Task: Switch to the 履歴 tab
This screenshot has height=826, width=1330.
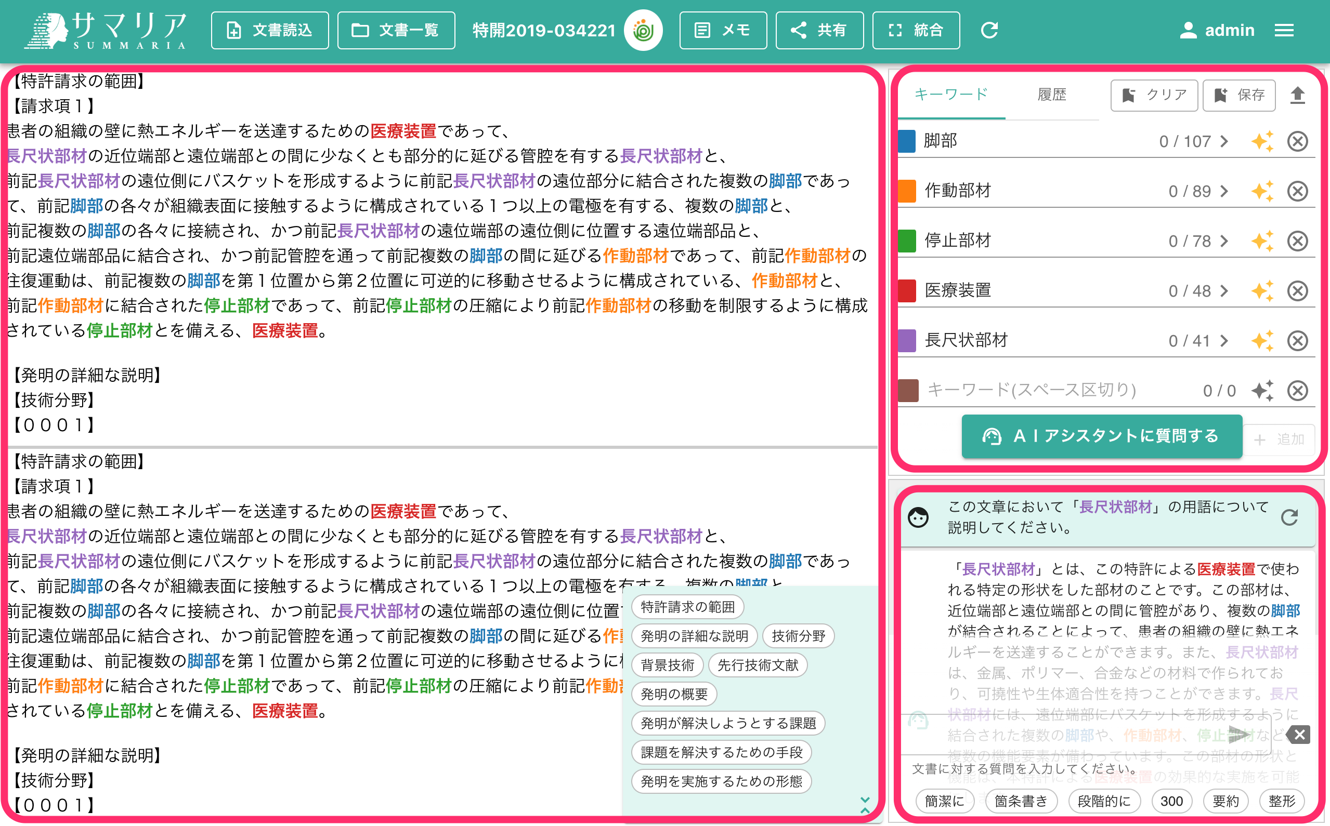Action: tap(1051, 95)
